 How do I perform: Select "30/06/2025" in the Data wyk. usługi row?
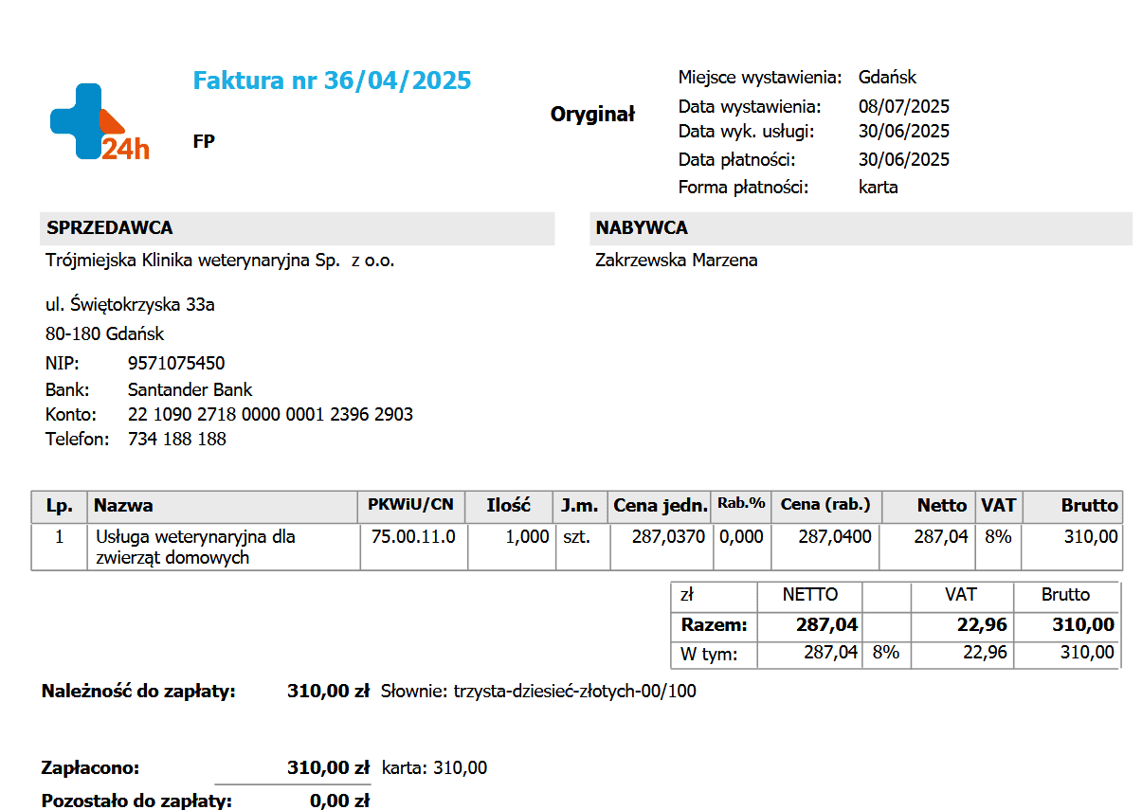[x=904, y=131]
